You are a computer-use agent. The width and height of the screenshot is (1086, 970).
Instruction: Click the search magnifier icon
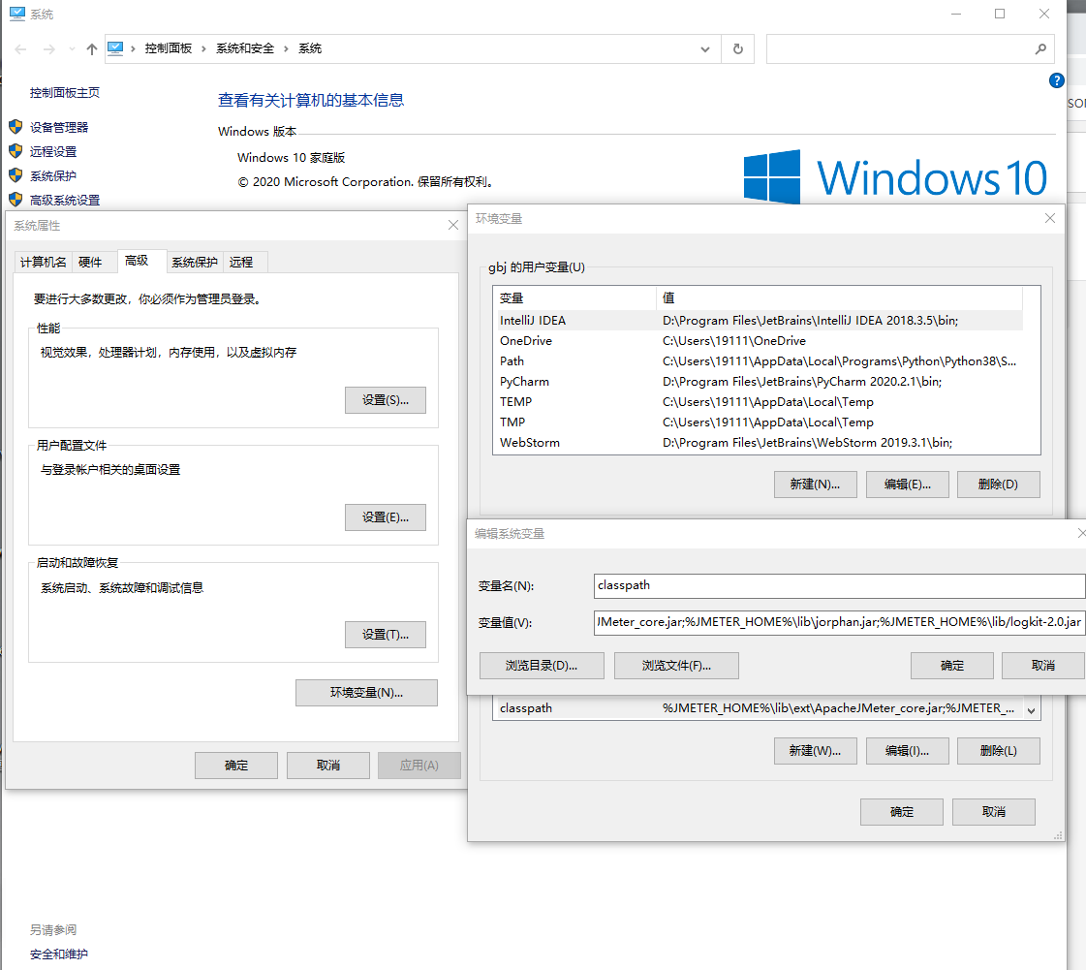pos(1040,49)
